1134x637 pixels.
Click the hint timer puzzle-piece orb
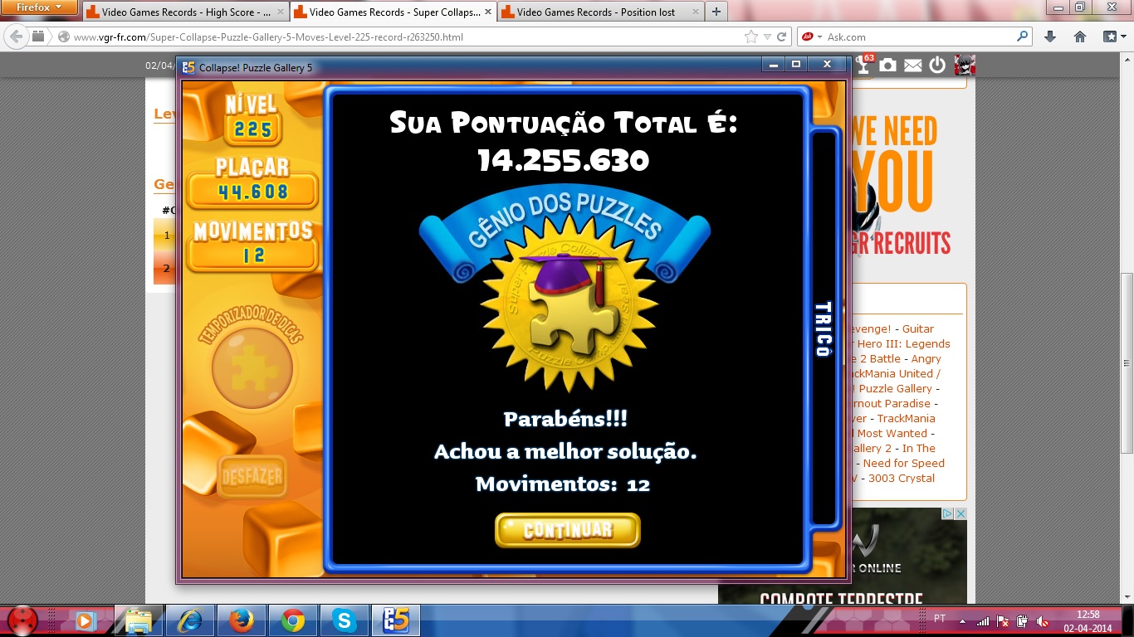point(252,367)
